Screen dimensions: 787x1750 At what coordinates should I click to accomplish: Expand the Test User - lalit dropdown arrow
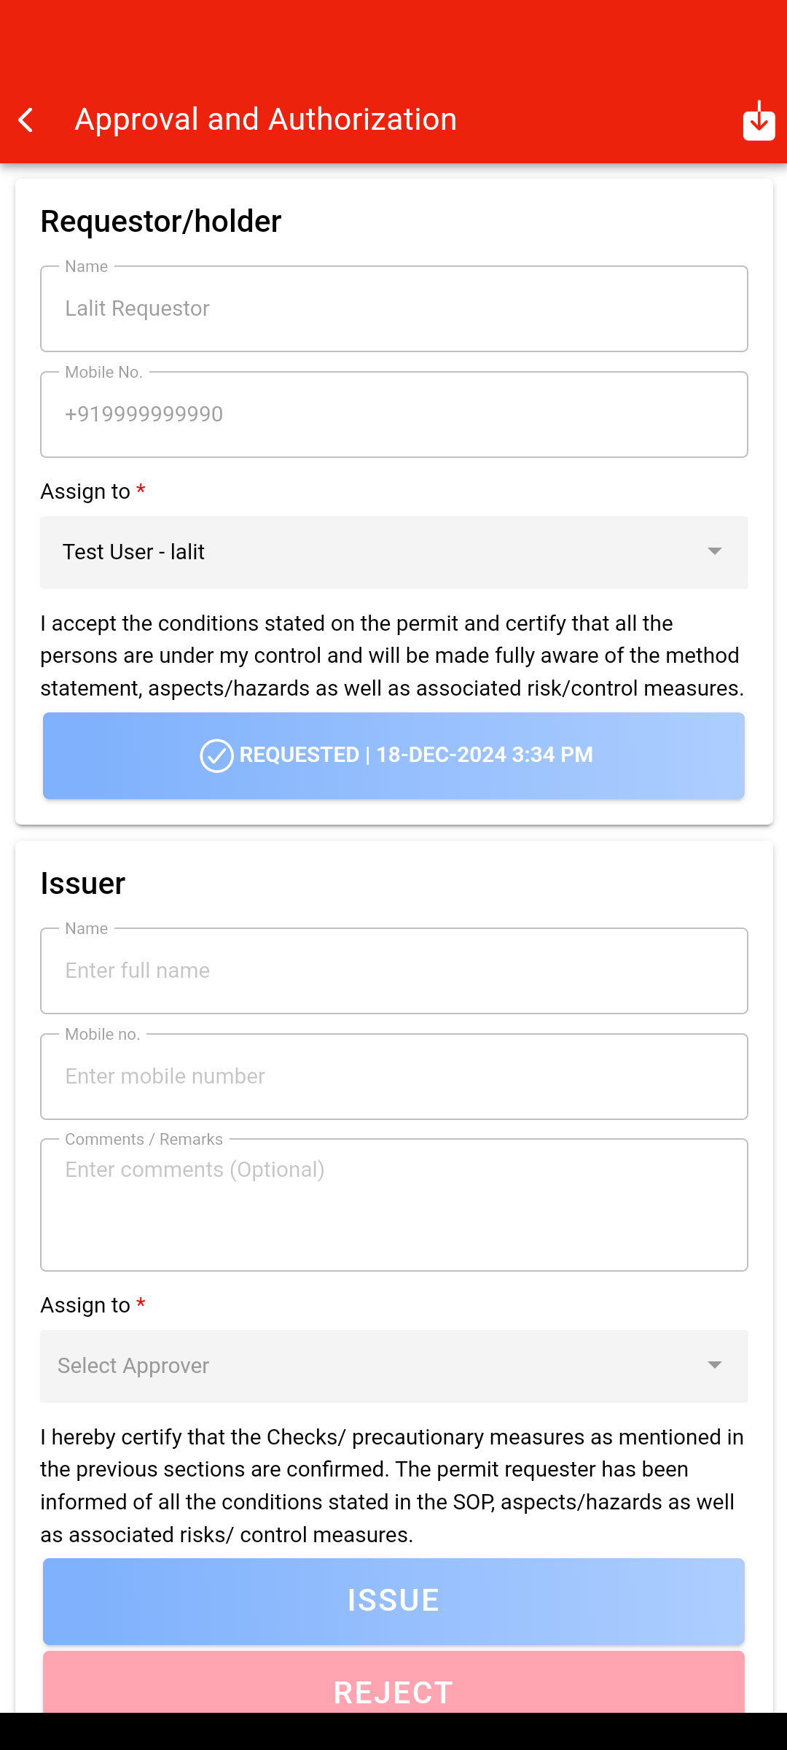(x=714, y=552)
